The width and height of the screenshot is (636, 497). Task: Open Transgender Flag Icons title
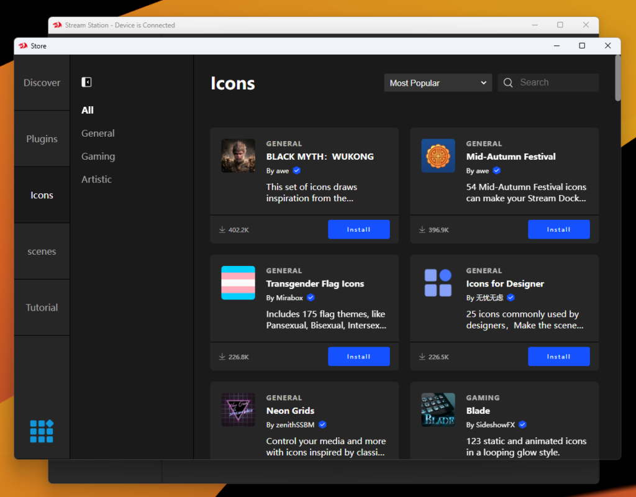pos(315,283)
